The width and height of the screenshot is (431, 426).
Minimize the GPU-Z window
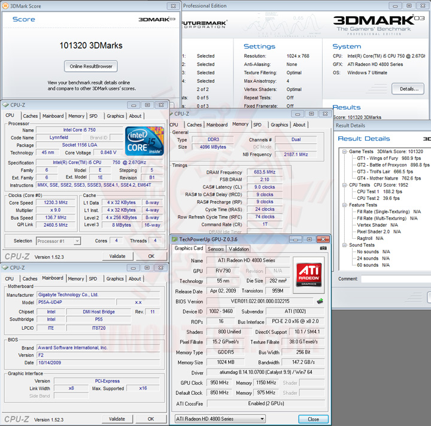pyautogui.click(x=296, y=239)
